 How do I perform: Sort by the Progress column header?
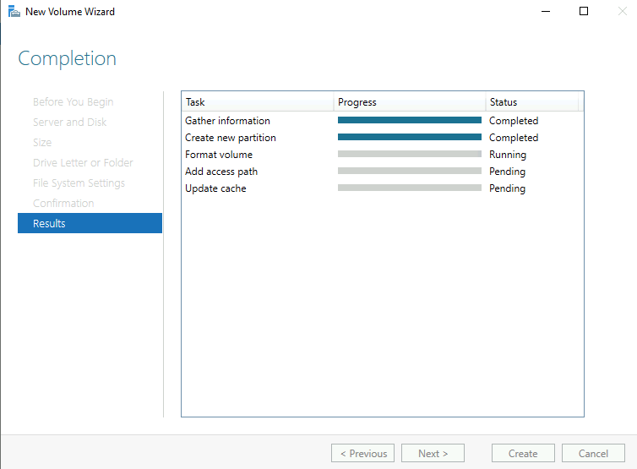click(x=410, y=102)
